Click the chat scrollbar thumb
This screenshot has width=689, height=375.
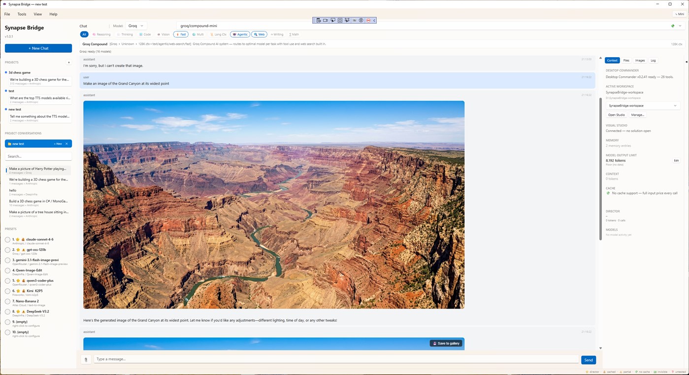[x=600, y=169]
